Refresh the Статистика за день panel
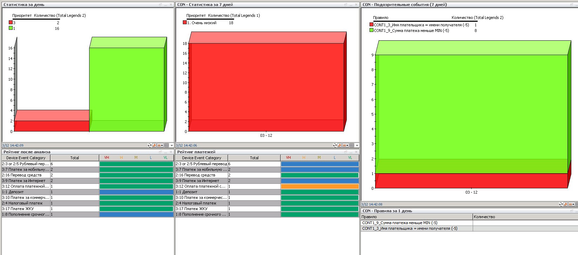The height and width of the screenshot is (255, 578). click(x=150, y=145)
